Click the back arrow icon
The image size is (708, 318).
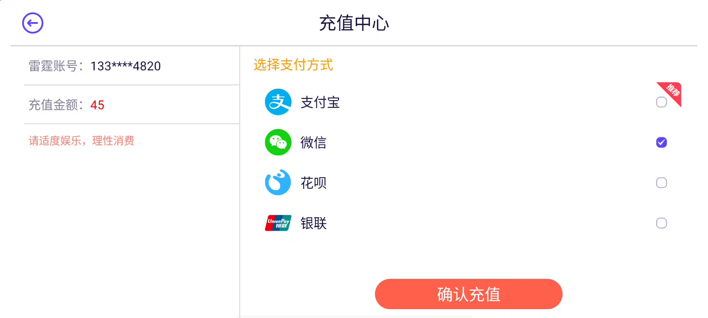pos(33,23)
